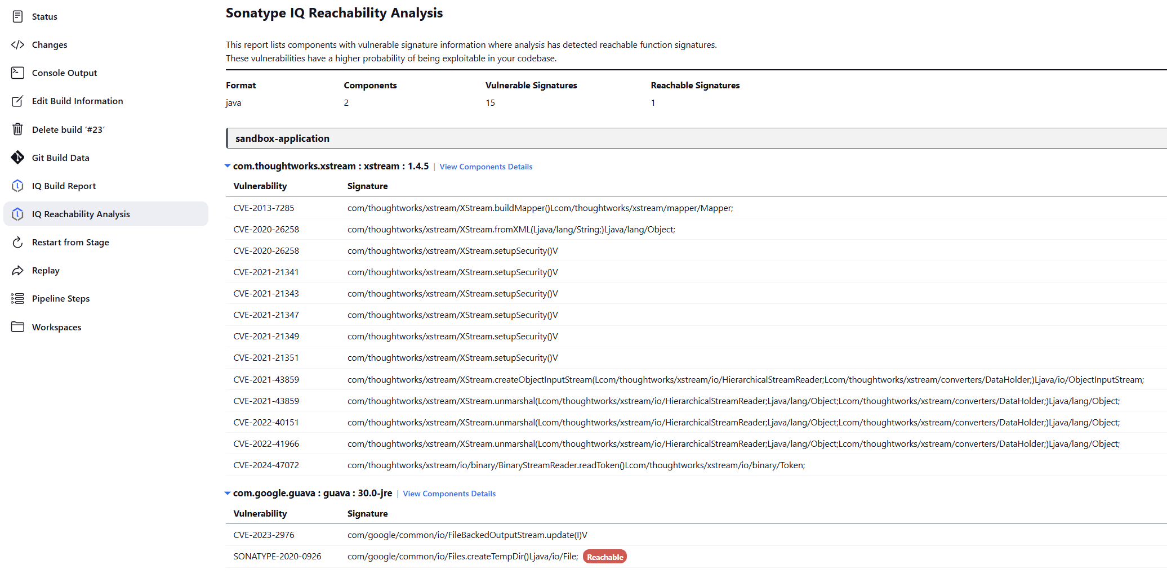The width and height of the screenshot is (1167, 574).
Task: Click the Restart from Stage icon
Action: pyautogui.click(x=17, y=242)
